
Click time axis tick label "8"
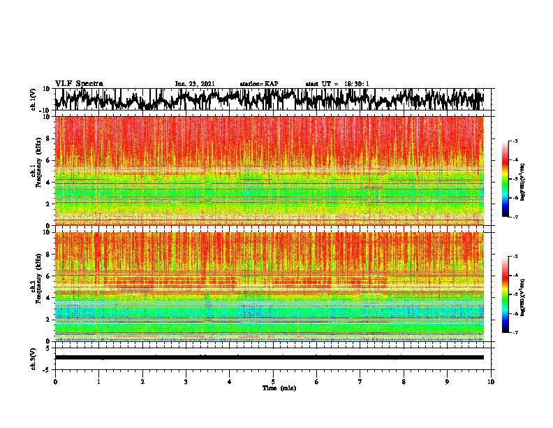coord(404,382)
